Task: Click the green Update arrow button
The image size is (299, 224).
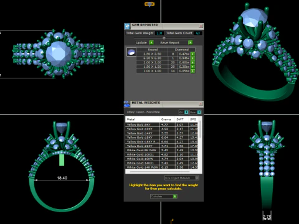Action: point(151,42)
